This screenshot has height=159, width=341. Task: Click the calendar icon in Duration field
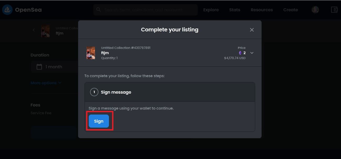(x=39, y=67)
